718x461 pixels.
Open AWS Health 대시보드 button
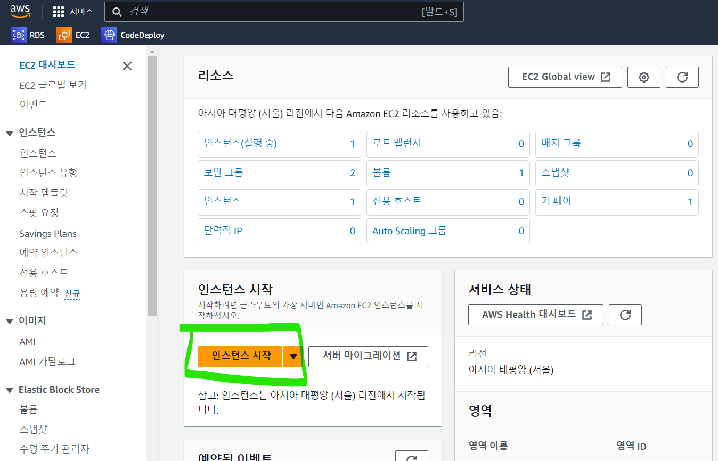point(536,315)
